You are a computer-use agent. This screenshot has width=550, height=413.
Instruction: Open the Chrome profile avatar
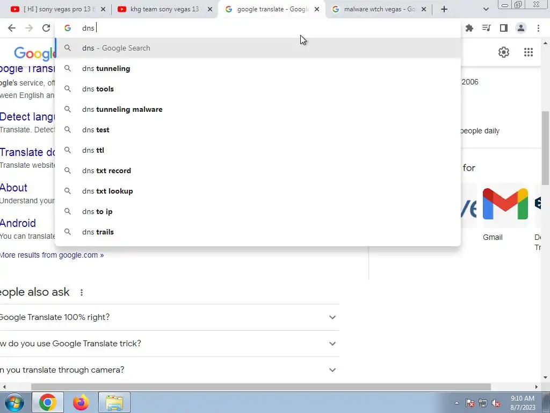click(521, 28)
